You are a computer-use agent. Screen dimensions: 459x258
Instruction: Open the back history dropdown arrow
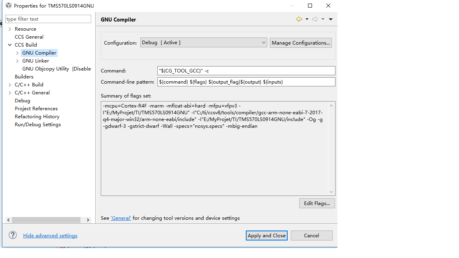pyautogui.click(x=307, y=19)
